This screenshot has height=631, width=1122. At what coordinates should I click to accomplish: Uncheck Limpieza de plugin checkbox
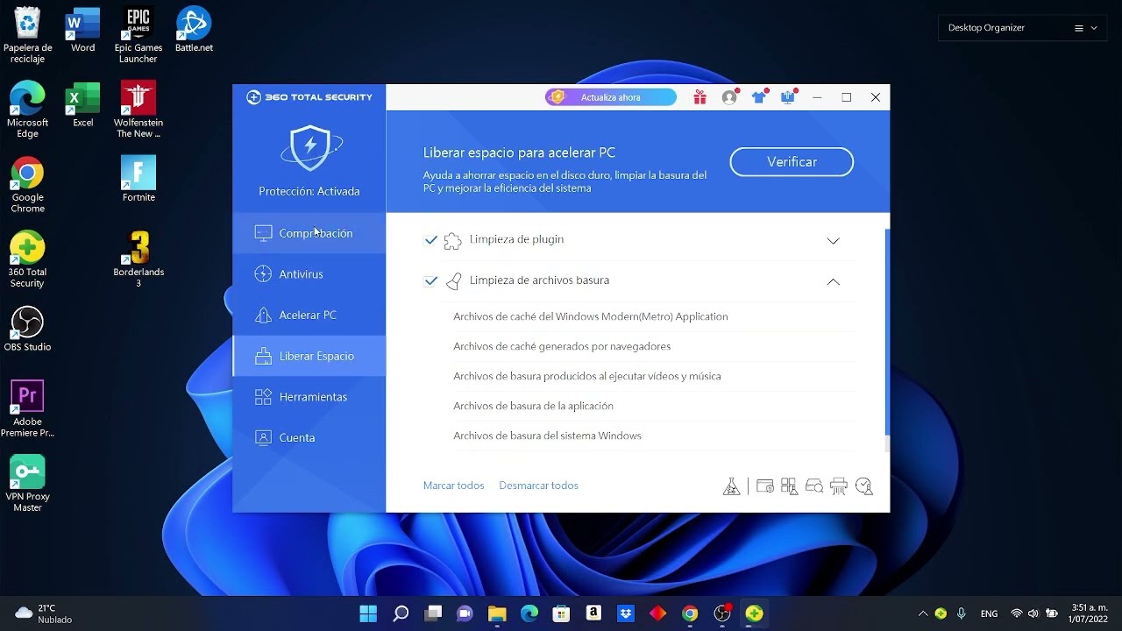point(430,240)
